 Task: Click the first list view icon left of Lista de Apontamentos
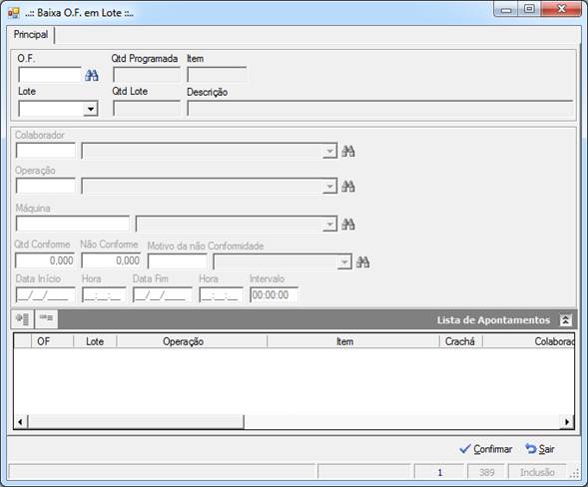pyautogui.click(x=23, y=319)
